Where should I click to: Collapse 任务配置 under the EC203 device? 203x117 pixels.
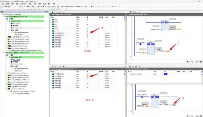[10, 30]
